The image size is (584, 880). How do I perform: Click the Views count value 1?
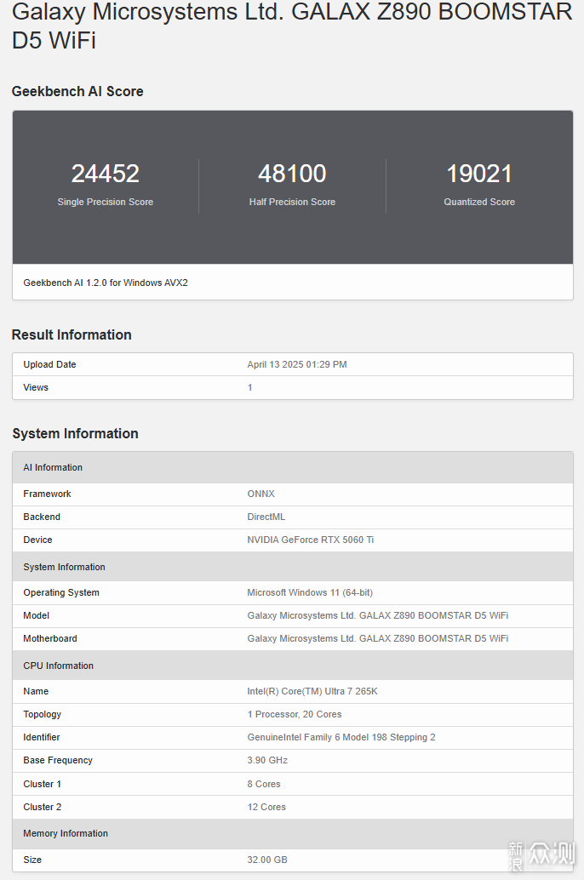tap(250, 388)
